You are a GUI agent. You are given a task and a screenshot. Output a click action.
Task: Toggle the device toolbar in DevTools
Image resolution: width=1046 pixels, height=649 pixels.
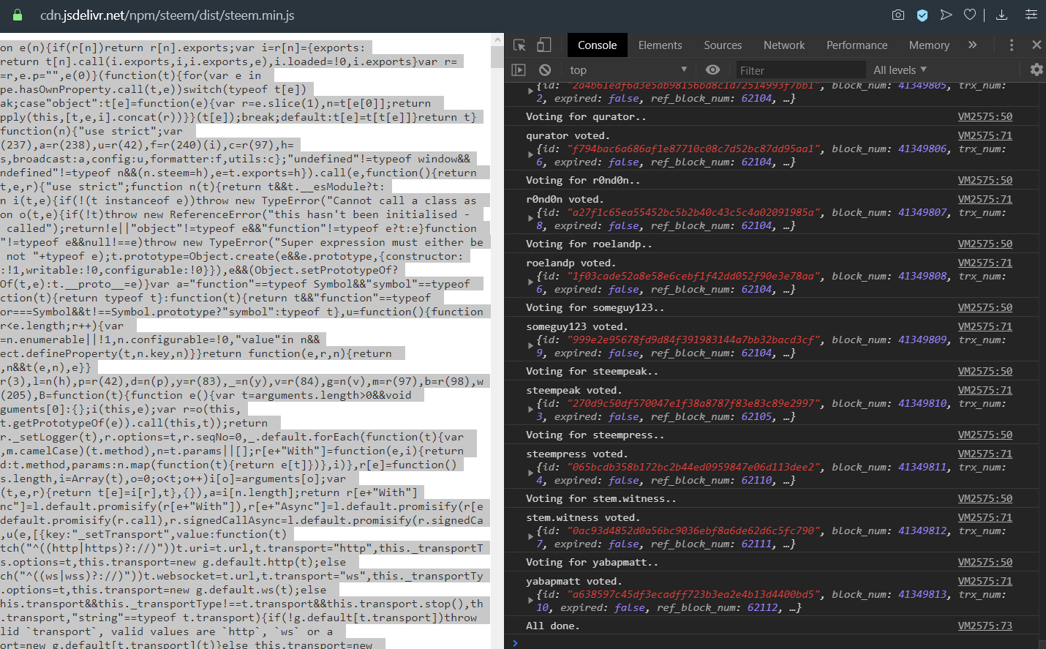pos(543,45)
